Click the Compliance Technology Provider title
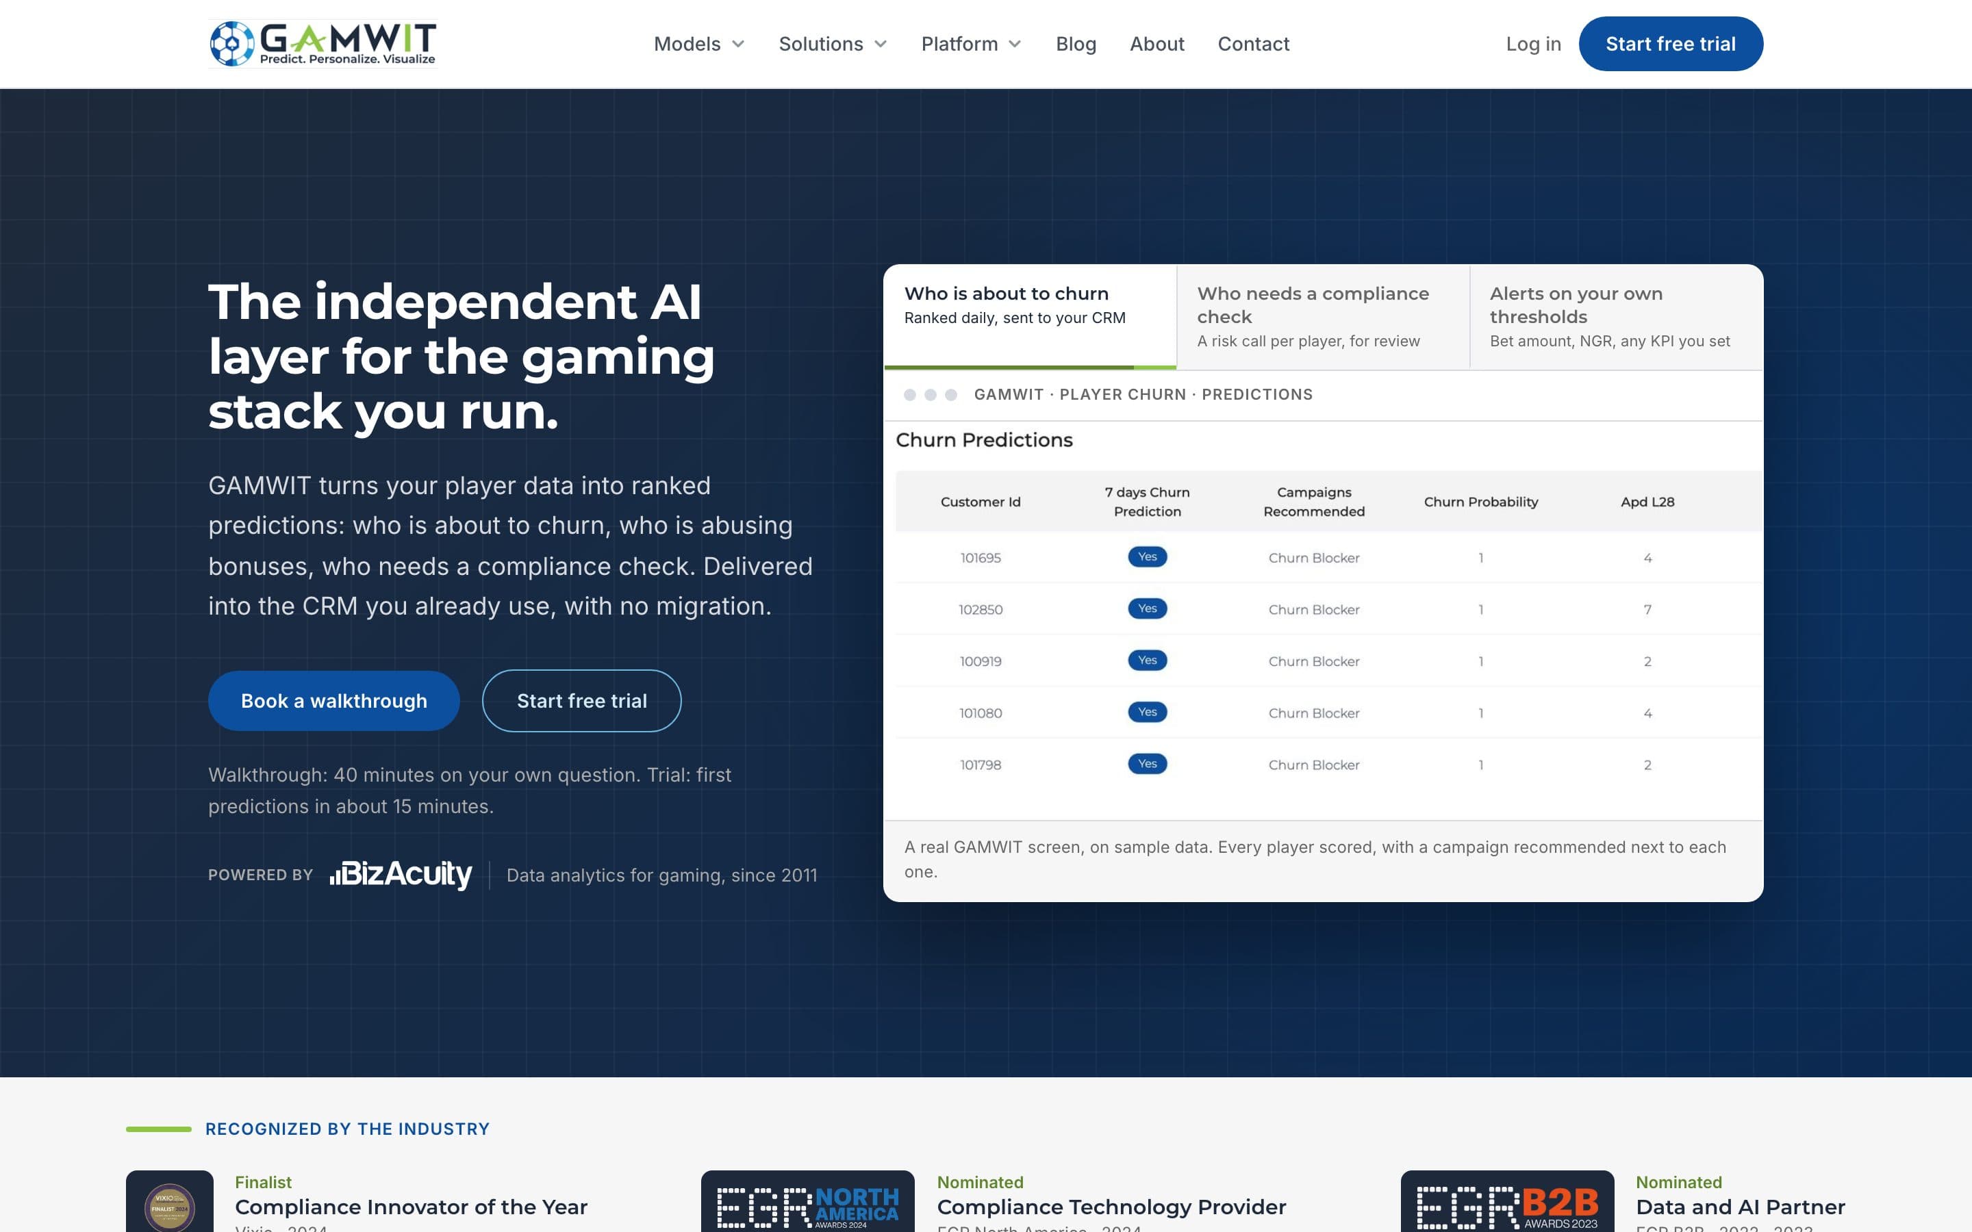Viewport: 1972px width, 1232px height. click(1111, 1207)
